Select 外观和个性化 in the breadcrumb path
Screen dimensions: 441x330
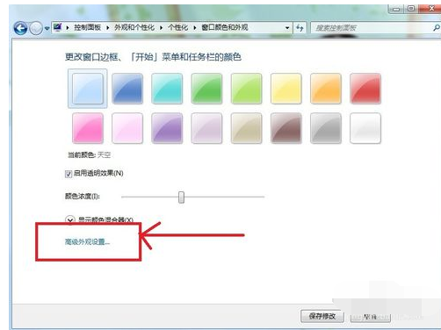[x=134, y=27]
